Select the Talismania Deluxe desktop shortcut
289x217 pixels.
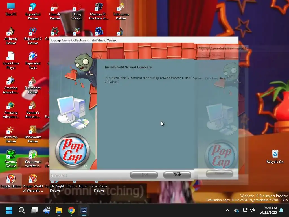(121, 11)
